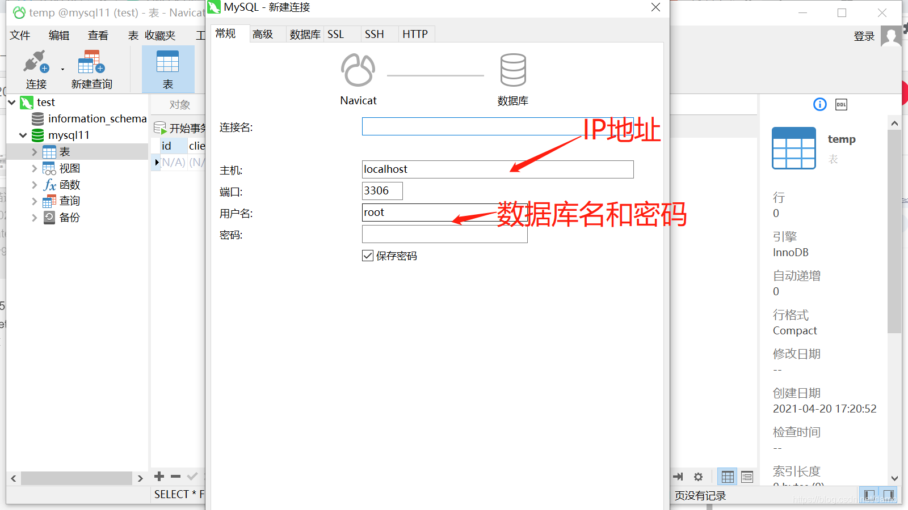Toggle the left pane layout button
This screenshot has height=510, width=908.
869,495
